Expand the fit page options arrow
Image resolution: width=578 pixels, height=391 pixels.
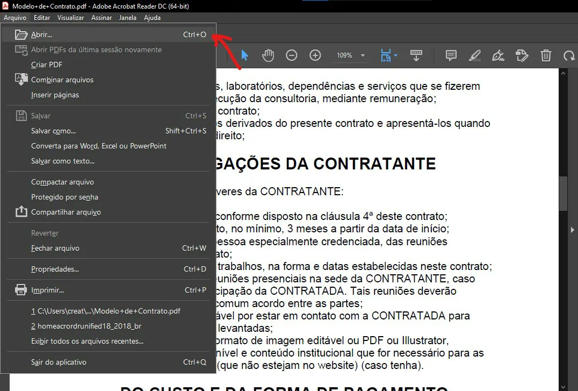pyautogui.click(x=395, y=55)
